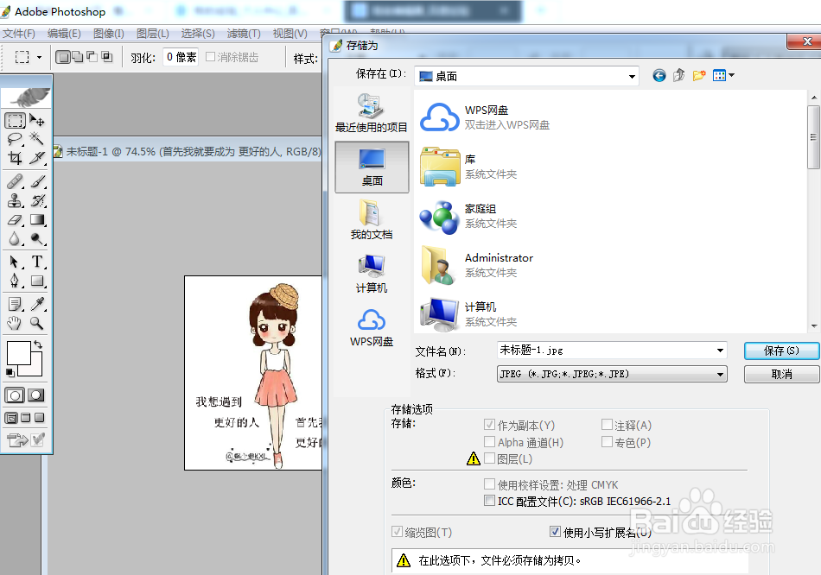Viewport: 821px width, 575px height.
Task: Open foreground color picker swatch
Action: [x=18, y=352]
